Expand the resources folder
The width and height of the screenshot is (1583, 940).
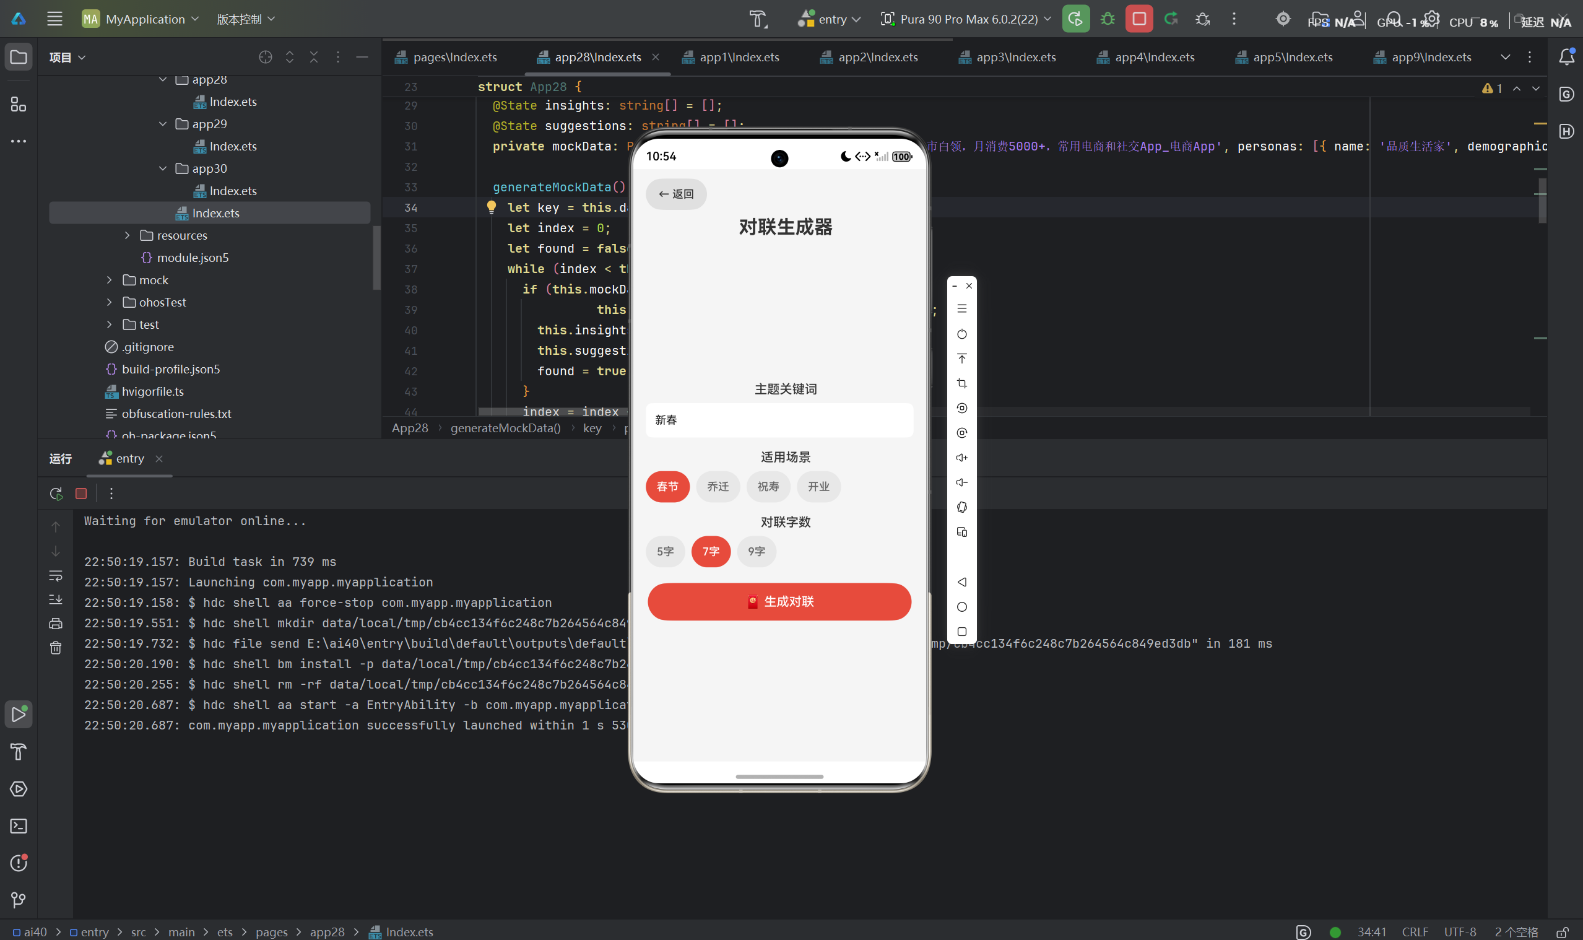tap(128, 236)
